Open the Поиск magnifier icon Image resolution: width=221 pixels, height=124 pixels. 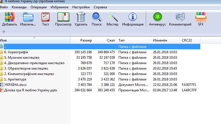coord(97,17)
